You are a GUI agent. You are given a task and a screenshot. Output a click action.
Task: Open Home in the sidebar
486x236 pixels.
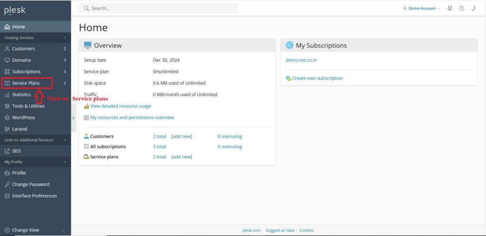35,27
